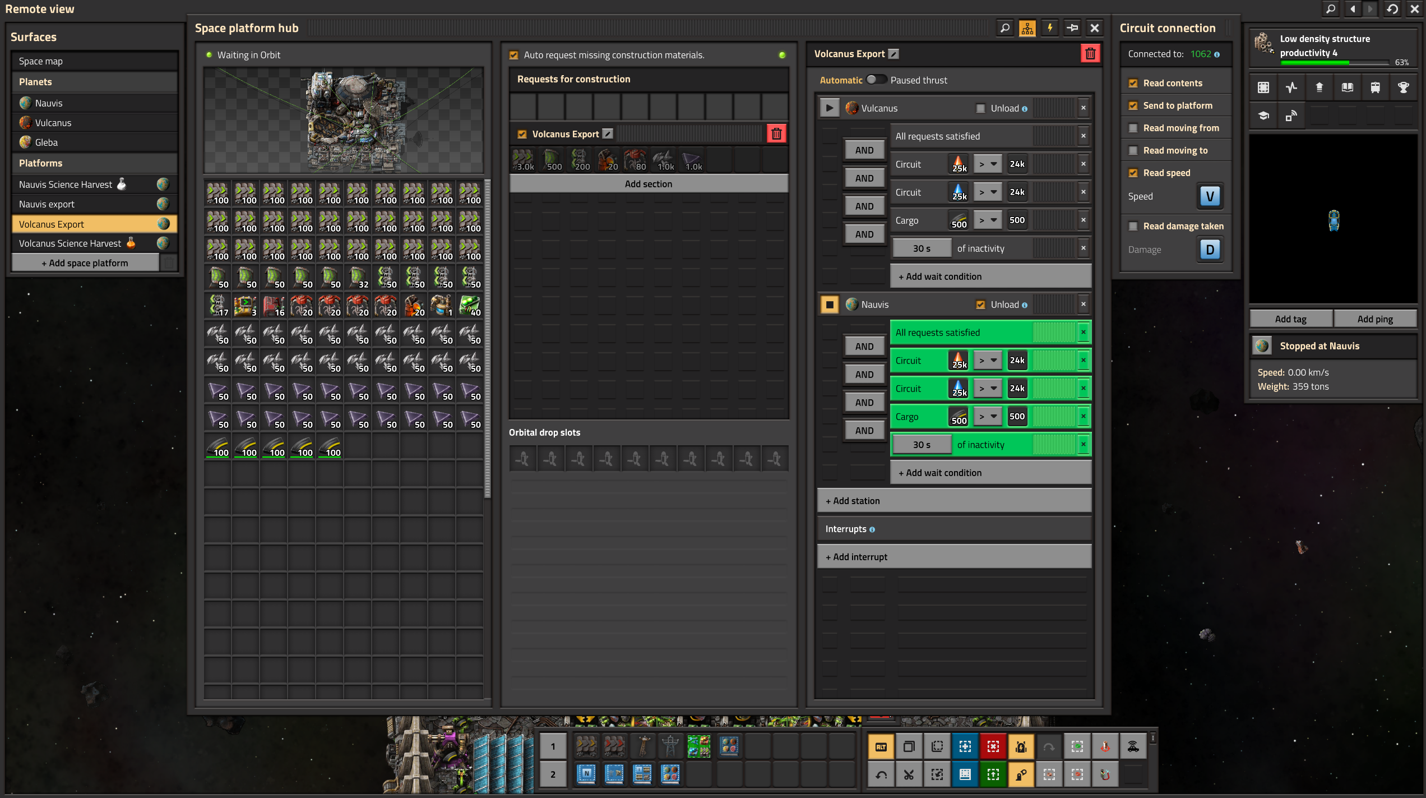Click the play button next to Vulcanus station
This screenshot has width=1426, height=798.
pyautogui.click(x=830, y=108)
